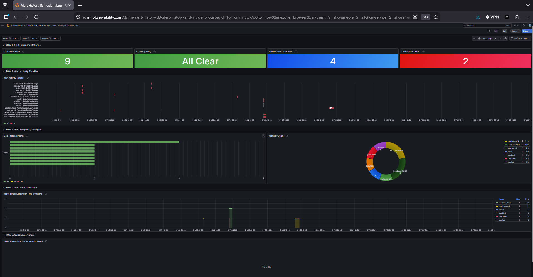Image resolution: width=533 pixels, height=277 pixels.
Task: Toggle localhost:9090 in Active Firing legend
Action: [x=505, y=203]
